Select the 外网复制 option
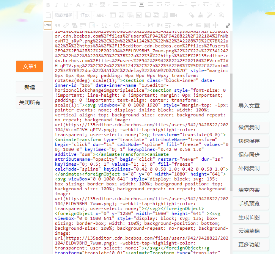The height and width of the screenshot is (254, 275). pyautogui.click(x=251, y=168)
